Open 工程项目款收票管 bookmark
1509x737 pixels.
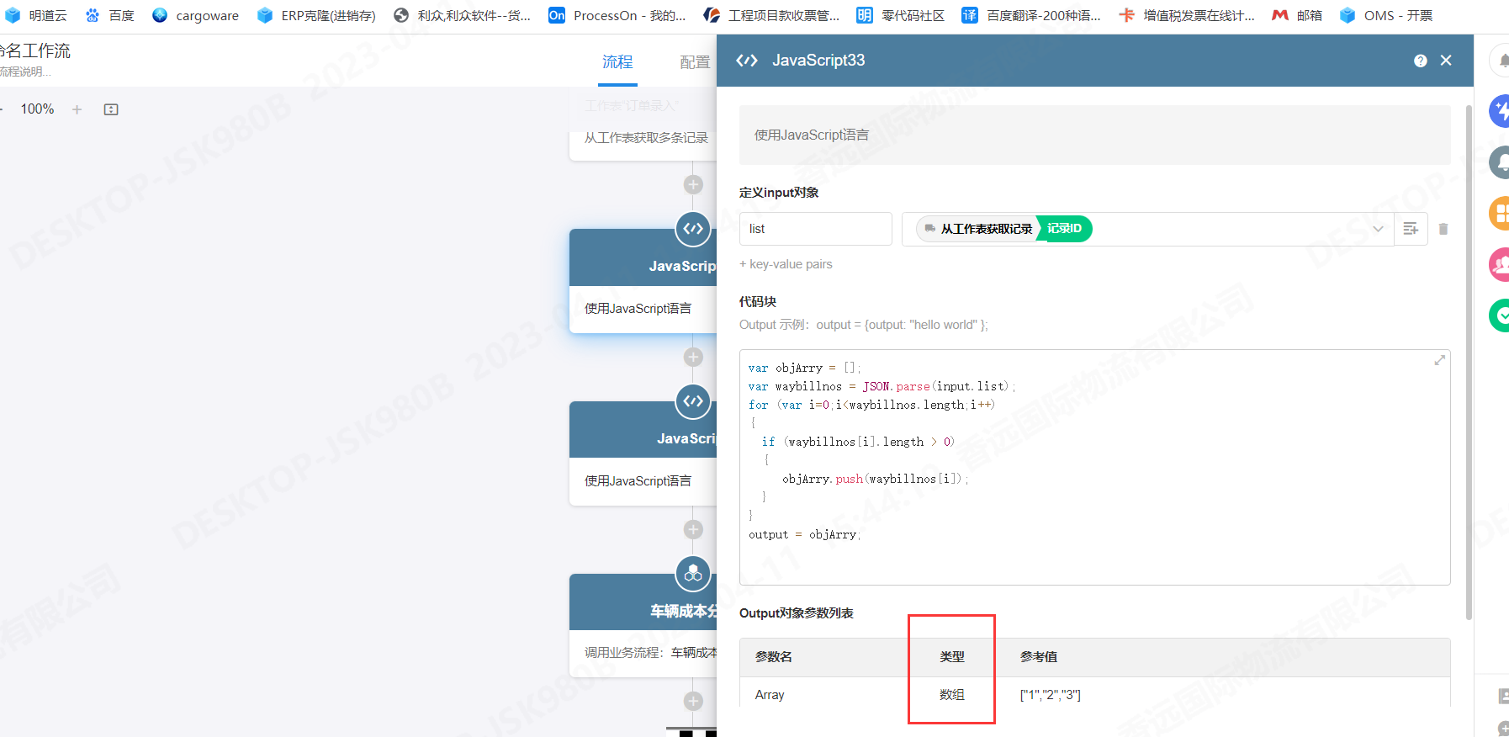tap(771, 15)
